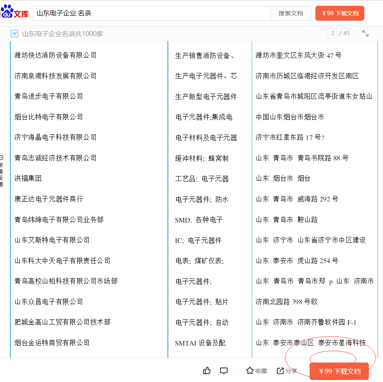Click address 济南齐鲁软件园 F-1
The height and width of the screenshot is (382, 383).
click(327, 322)
